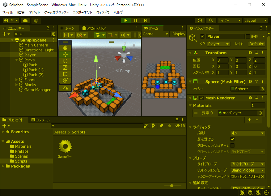Search by type in Project panel
This screenshot has width=271, height=196.
click(x=153, y=126)
